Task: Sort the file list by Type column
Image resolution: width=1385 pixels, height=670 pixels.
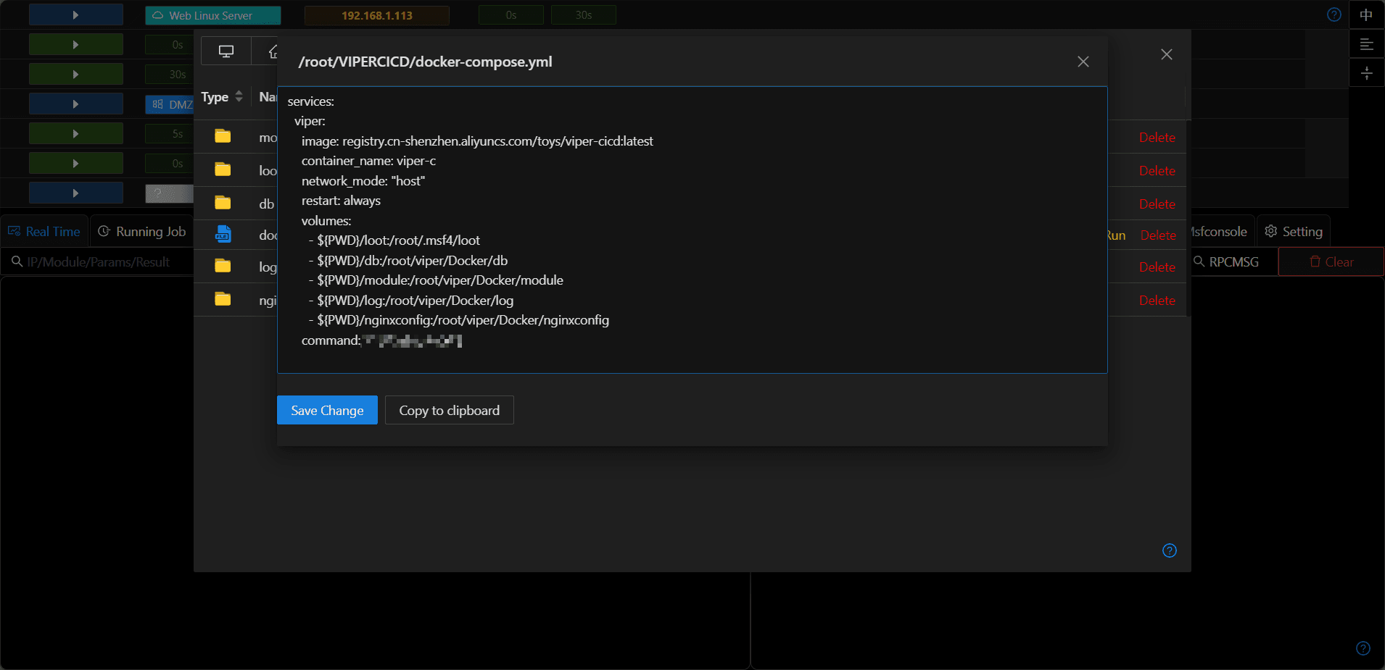Action: tap(222, 97)
